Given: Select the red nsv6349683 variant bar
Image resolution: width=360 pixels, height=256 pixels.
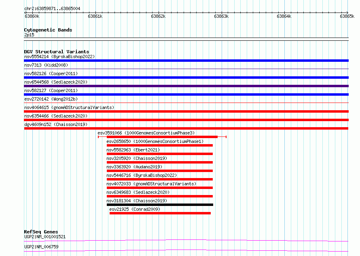Looking at the screenshot, I should click(x=160, y=196).
